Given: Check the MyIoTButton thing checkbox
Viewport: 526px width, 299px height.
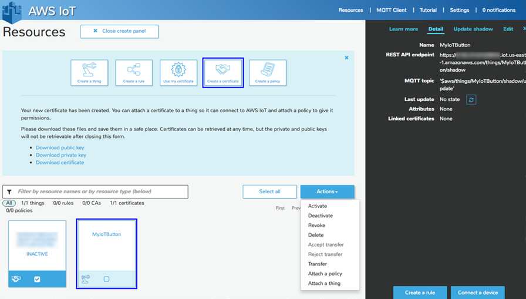Looking at the screenshot, I should (x=106, y=279).
